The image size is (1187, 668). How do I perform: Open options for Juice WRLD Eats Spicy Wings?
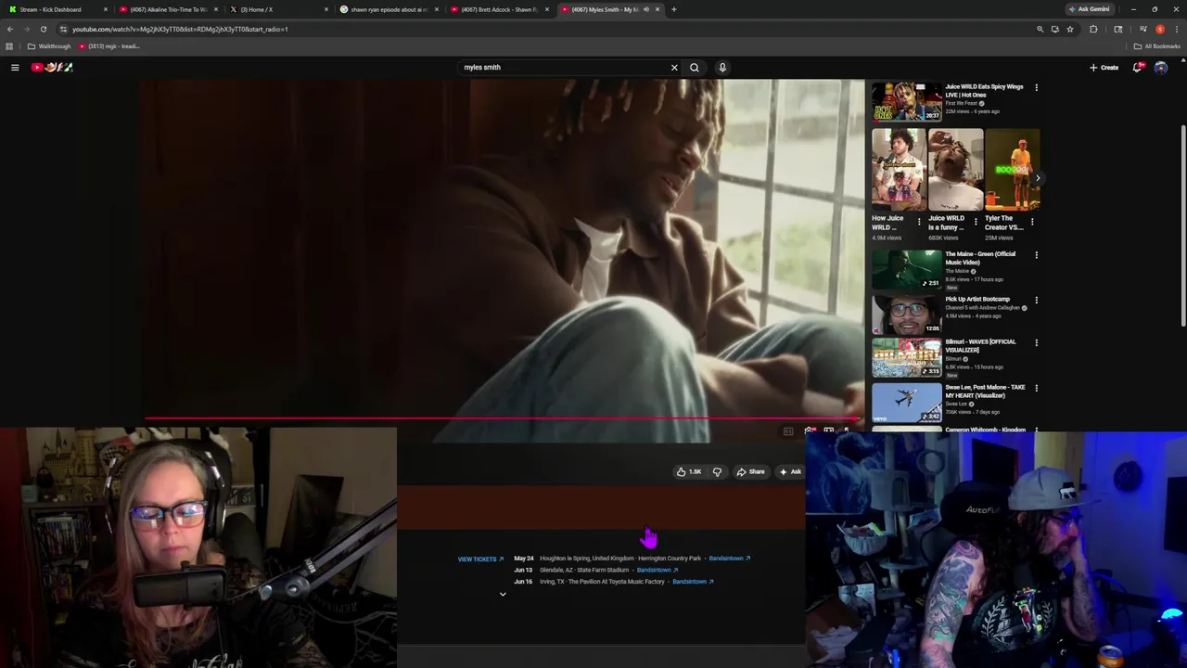click(x=1037, y=87)
